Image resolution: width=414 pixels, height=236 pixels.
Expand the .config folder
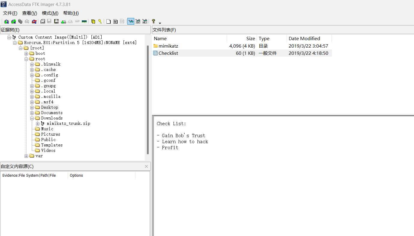click(32, 75)
